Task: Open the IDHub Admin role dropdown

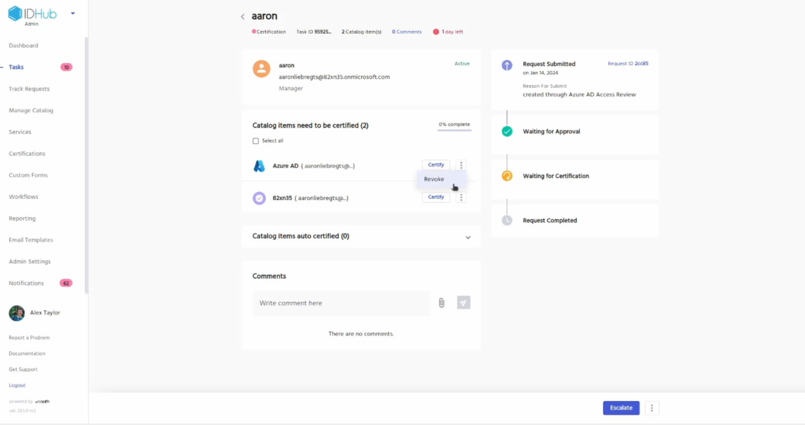Action: [73, 14]
